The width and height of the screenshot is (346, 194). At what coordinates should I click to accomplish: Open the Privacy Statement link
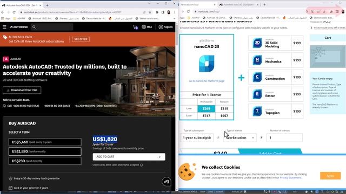point(290,178)
